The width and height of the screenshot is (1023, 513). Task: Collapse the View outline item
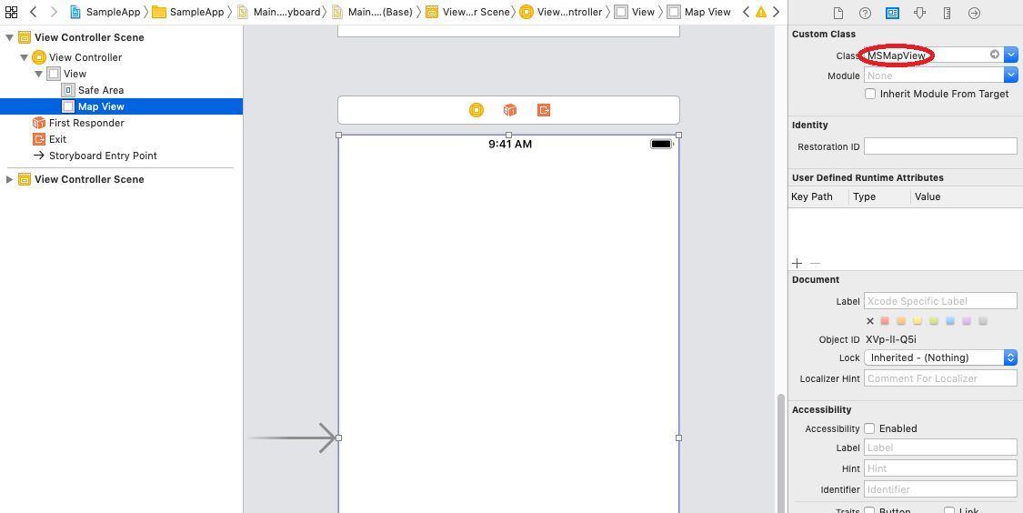(38, 74)
